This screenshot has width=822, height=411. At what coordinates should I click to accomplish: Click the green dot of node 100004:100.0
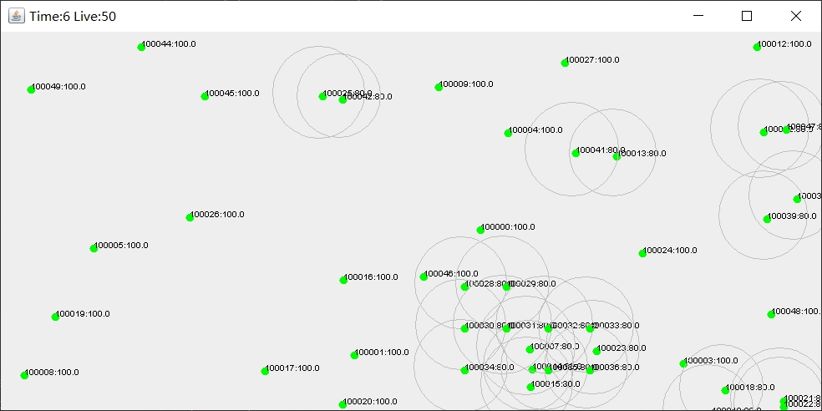coord(508,133)
